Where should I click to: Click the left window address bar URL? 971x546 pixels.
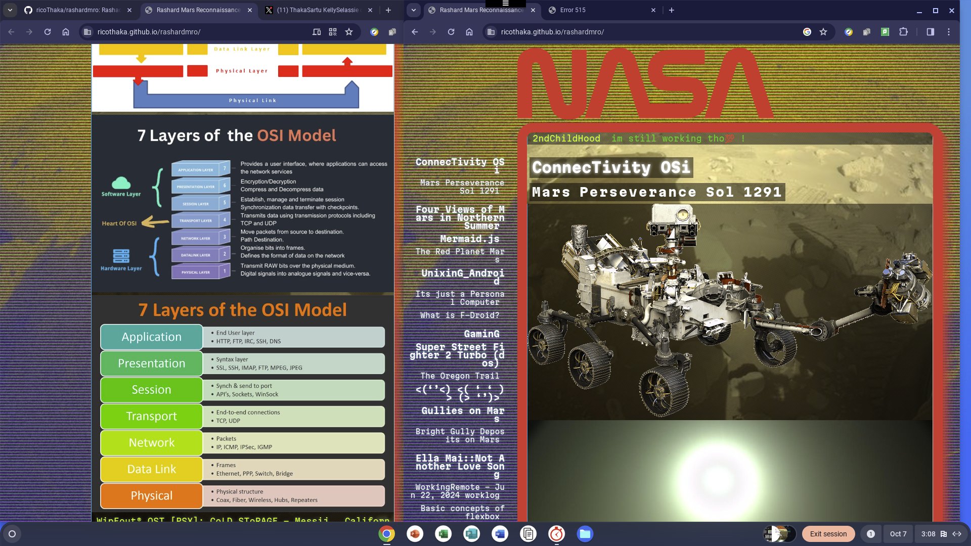pyautogui.click(x=149, y=32)
